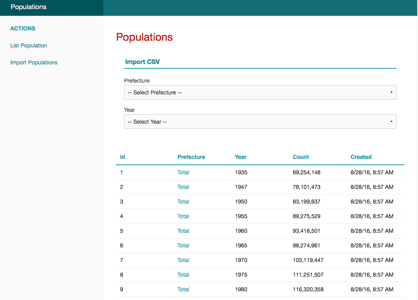
Task: Click the created date in row 9
Action: 372,289
